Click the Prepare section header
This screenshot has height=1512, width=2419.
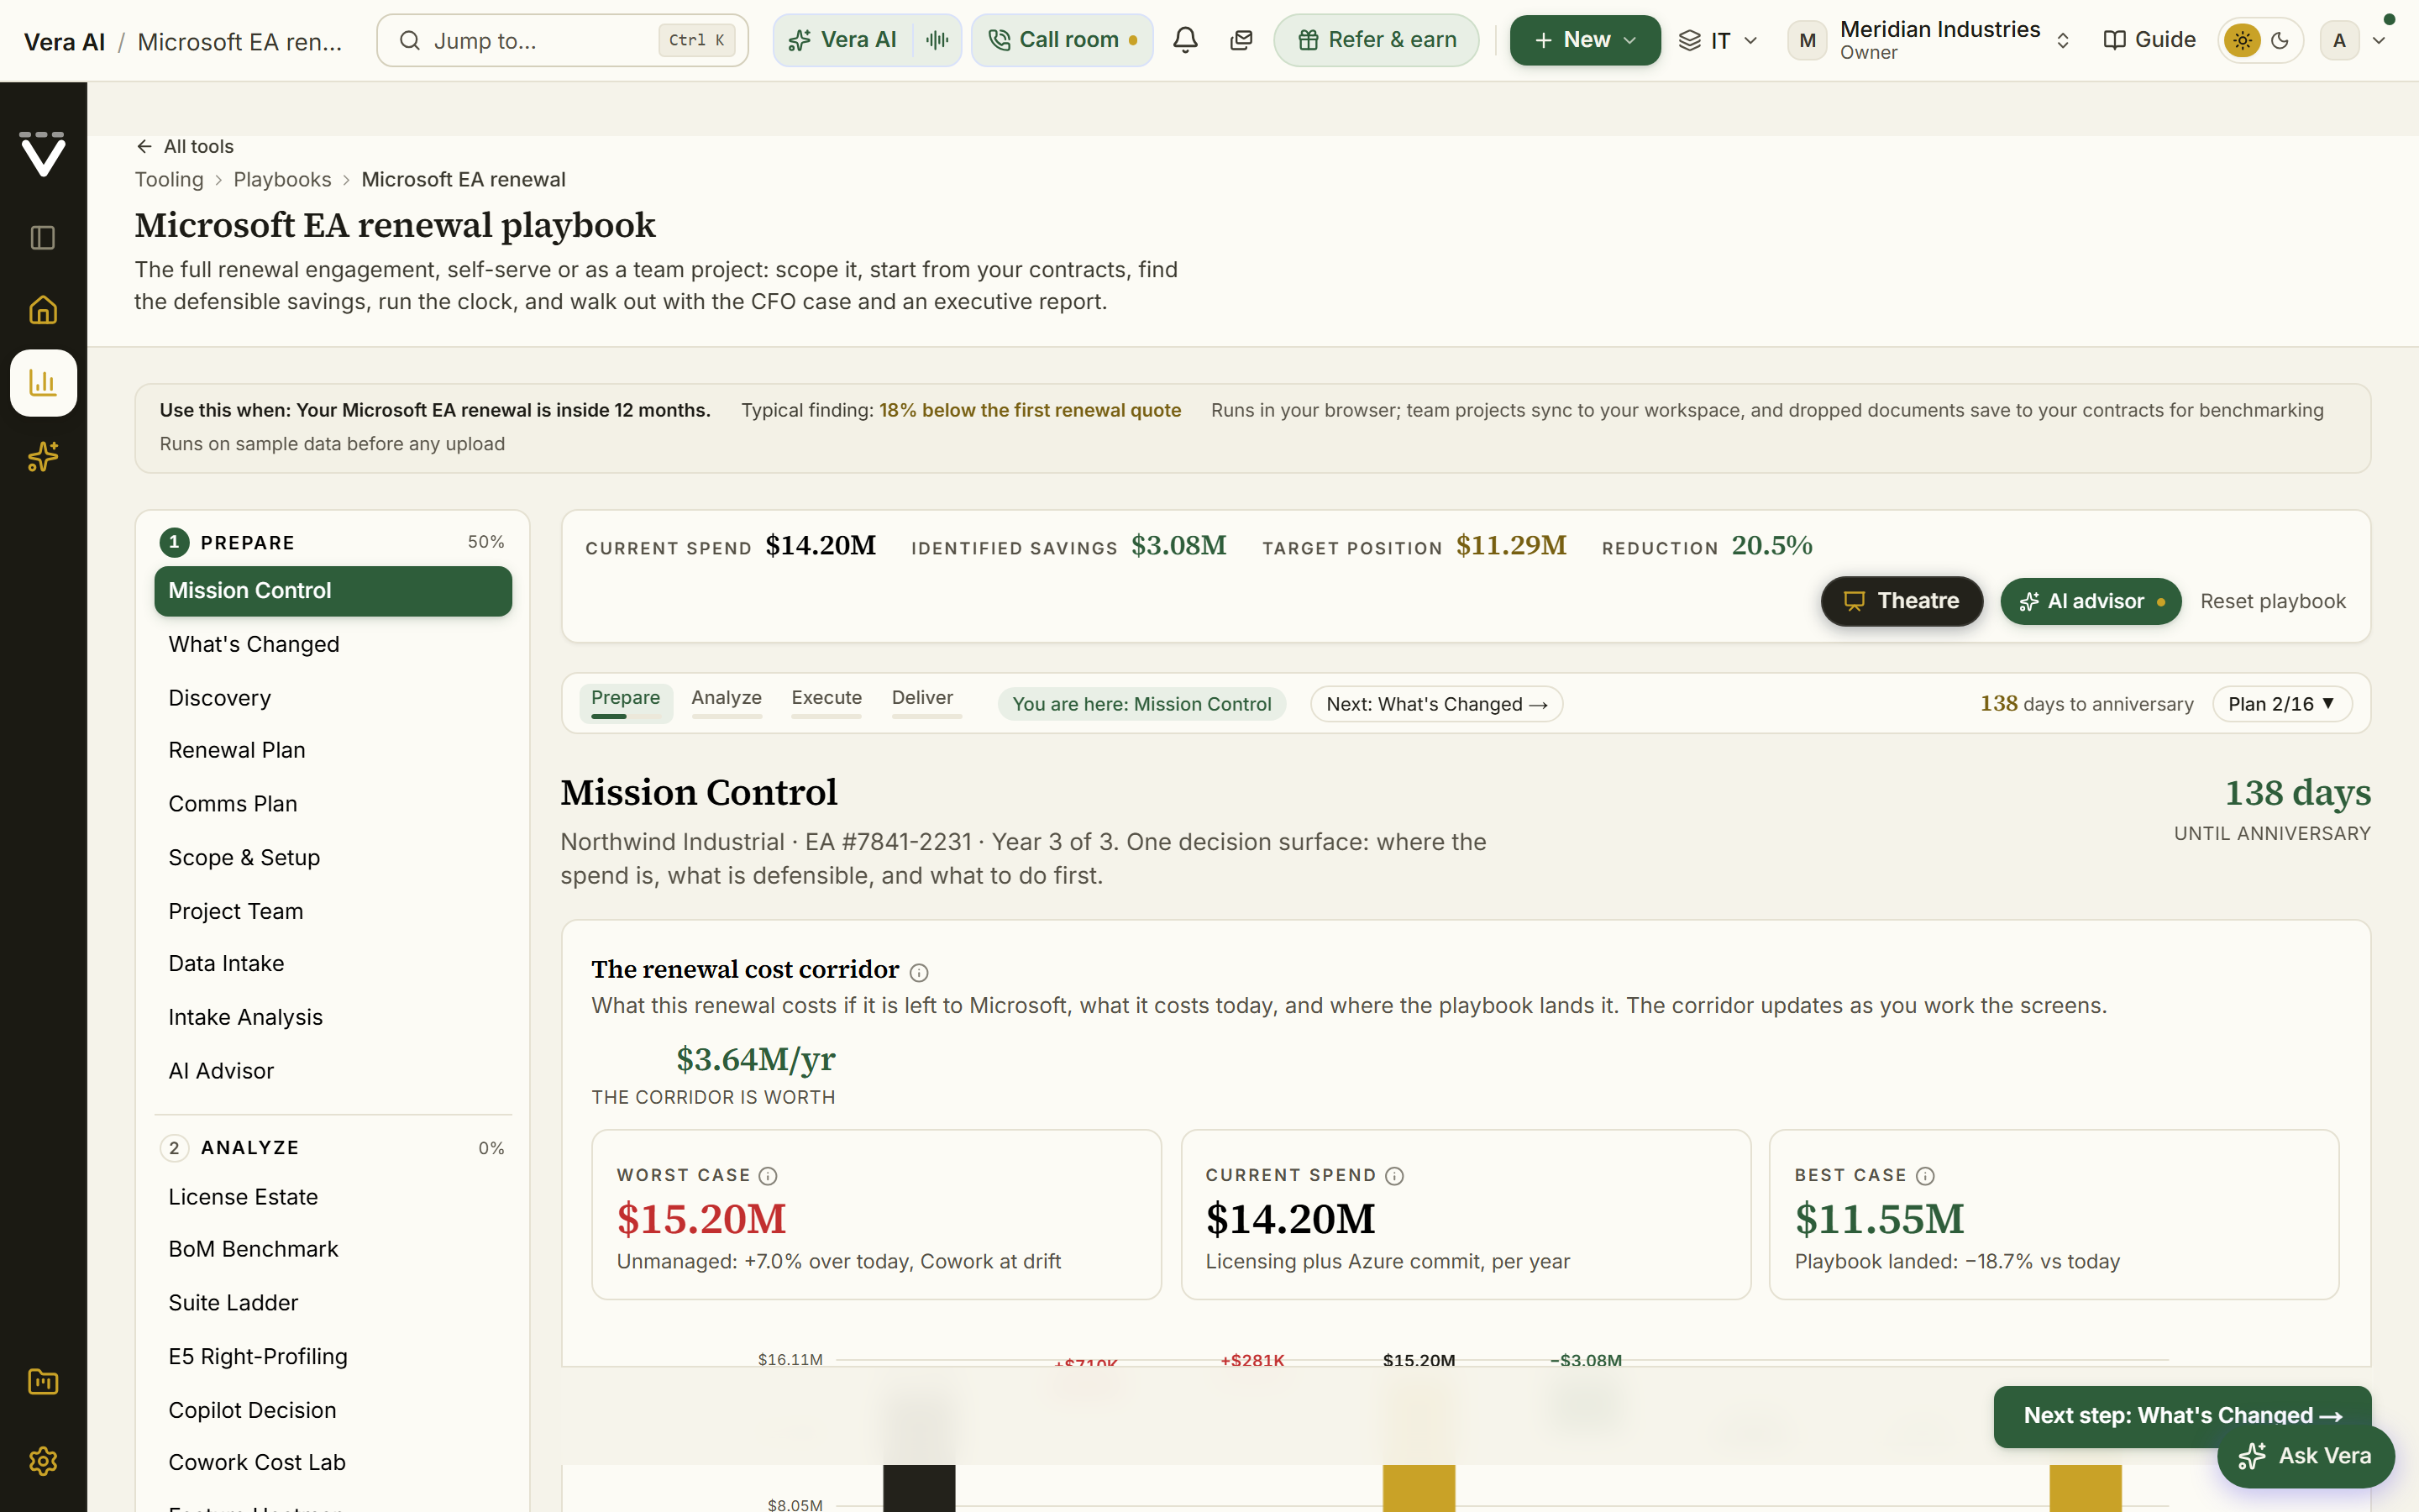tap(333, 542)
